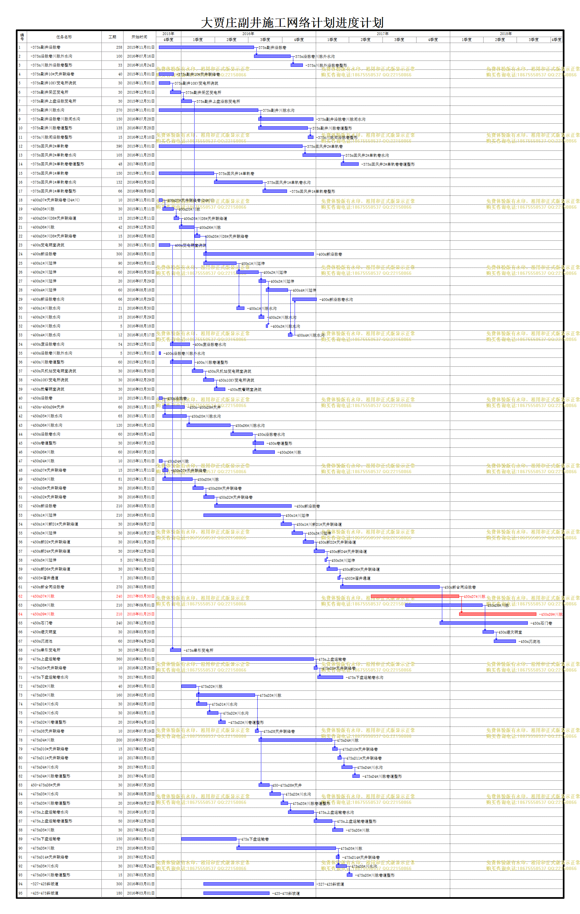Image resolution: width=580 pixels, height=914 pixels.
Task: Click task name cell -400mD7#天井联络巷(D4#川)
Action: tap(64, 200)
